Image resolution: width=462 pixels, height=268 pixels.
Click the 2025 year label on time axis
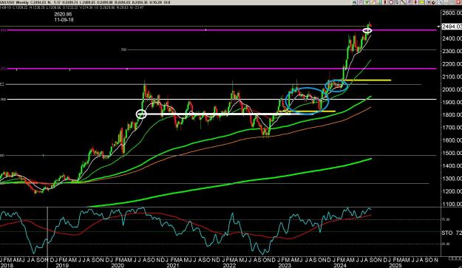click(395, 265)
